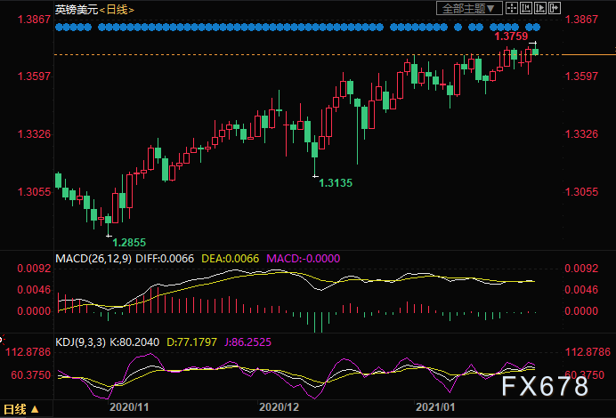Click the 1.3055 label on right price axis

coord(581,192)
